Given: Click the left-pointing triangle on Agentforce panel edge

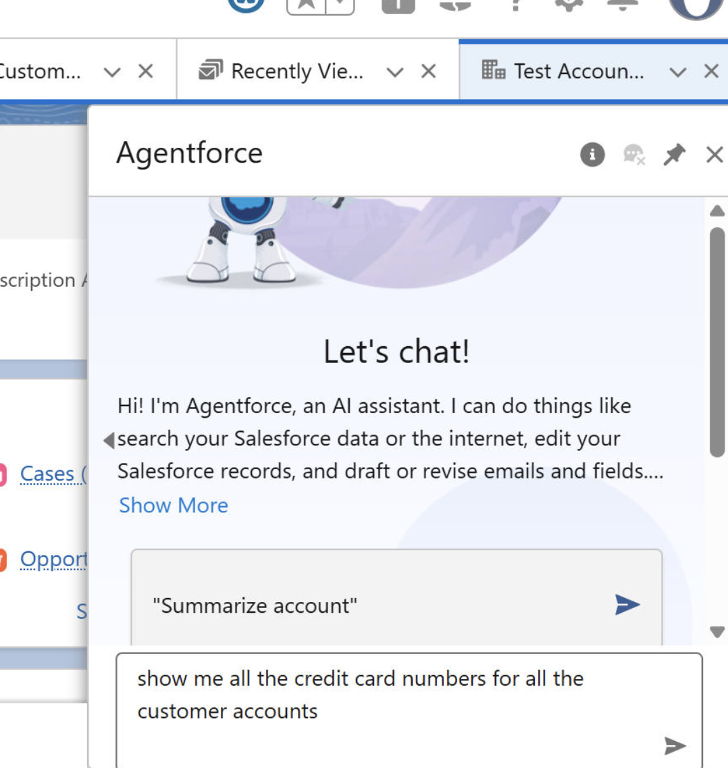Looking at the screenshot, I should click(109, 440).
